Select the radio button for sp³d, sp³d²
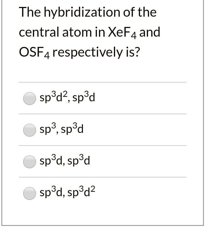205x227 pixels. coord(29,193)
